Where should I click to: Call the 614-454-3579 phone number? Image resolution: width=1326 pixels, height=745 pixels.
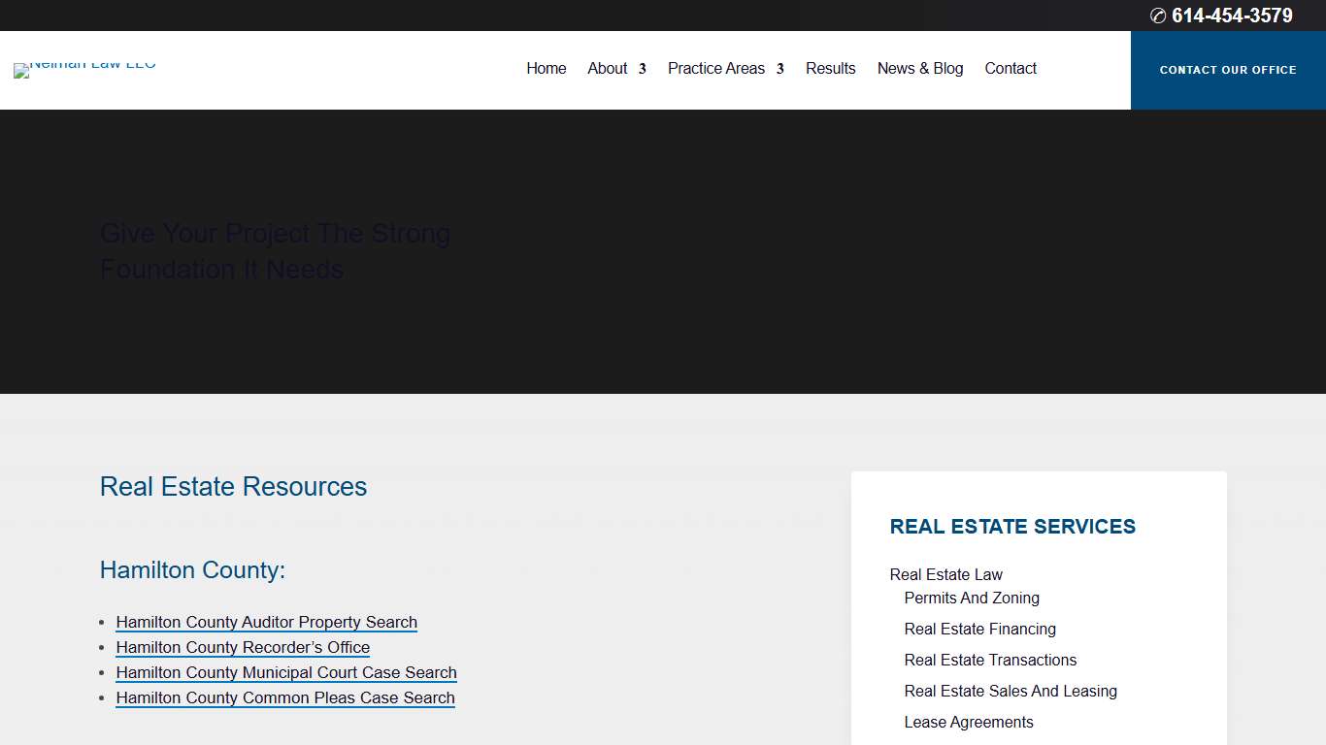pyautogui.click(x=1232, y=16)
